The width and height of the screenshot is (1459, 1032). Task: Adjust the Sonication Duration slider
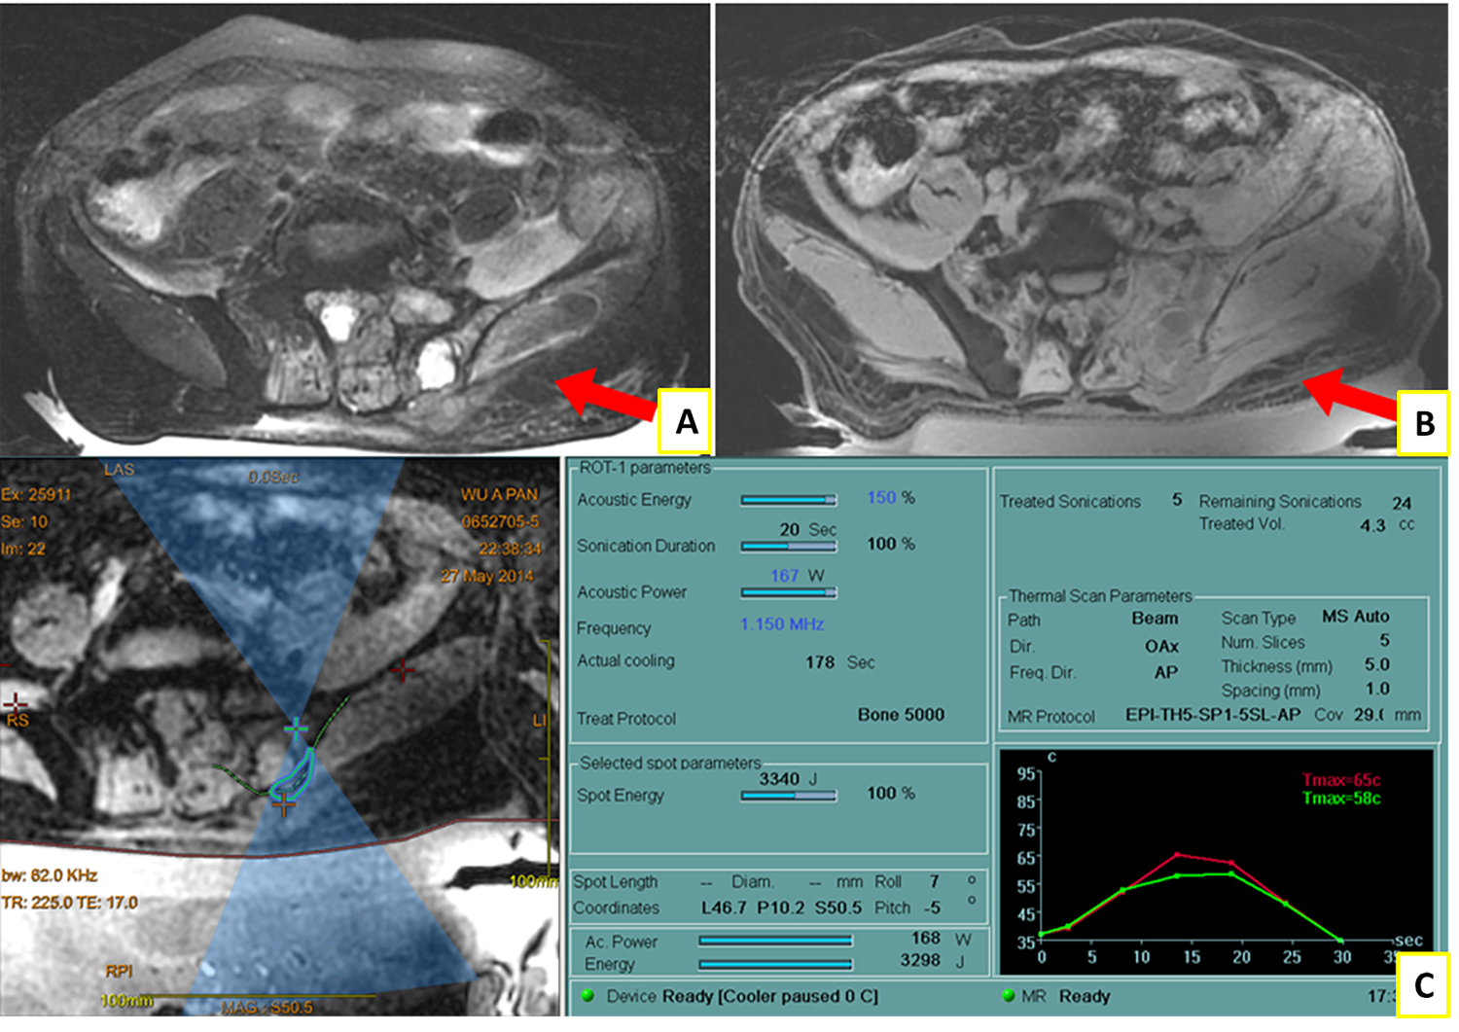tap(789, 547)
